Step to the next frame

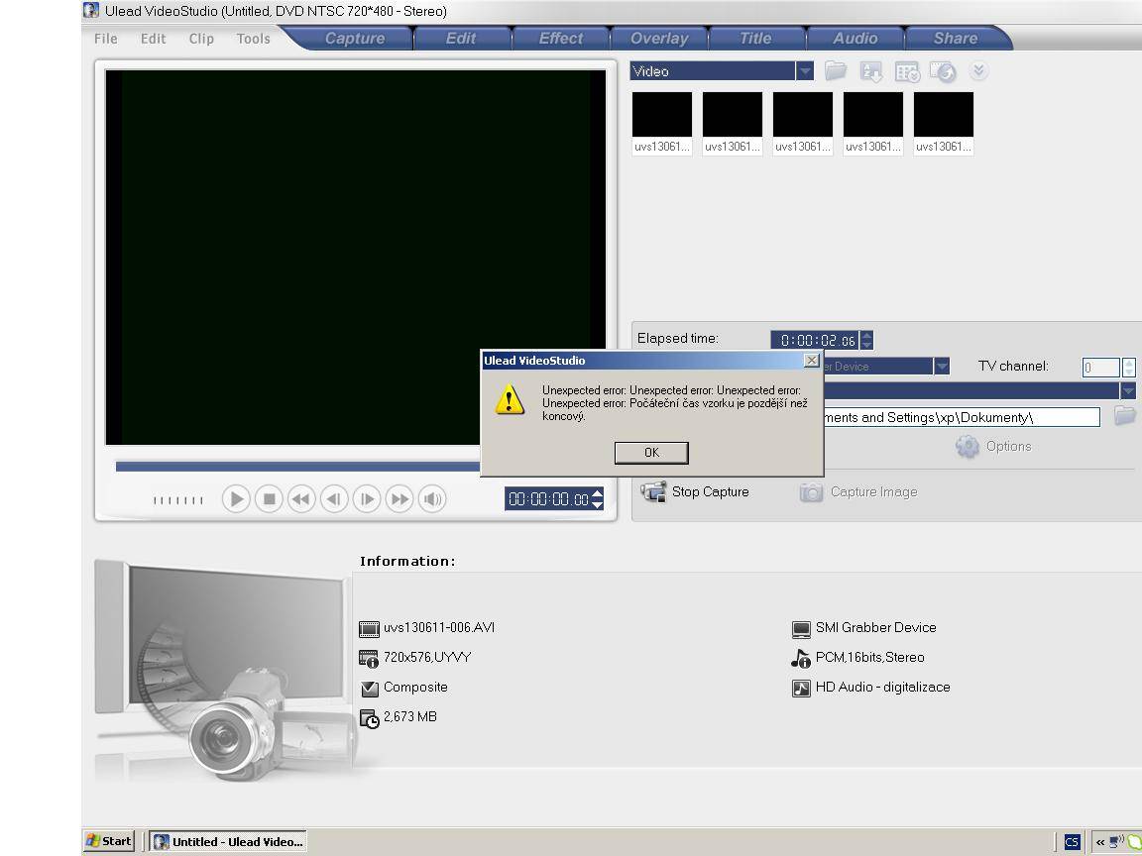click(x=367, y=499)
